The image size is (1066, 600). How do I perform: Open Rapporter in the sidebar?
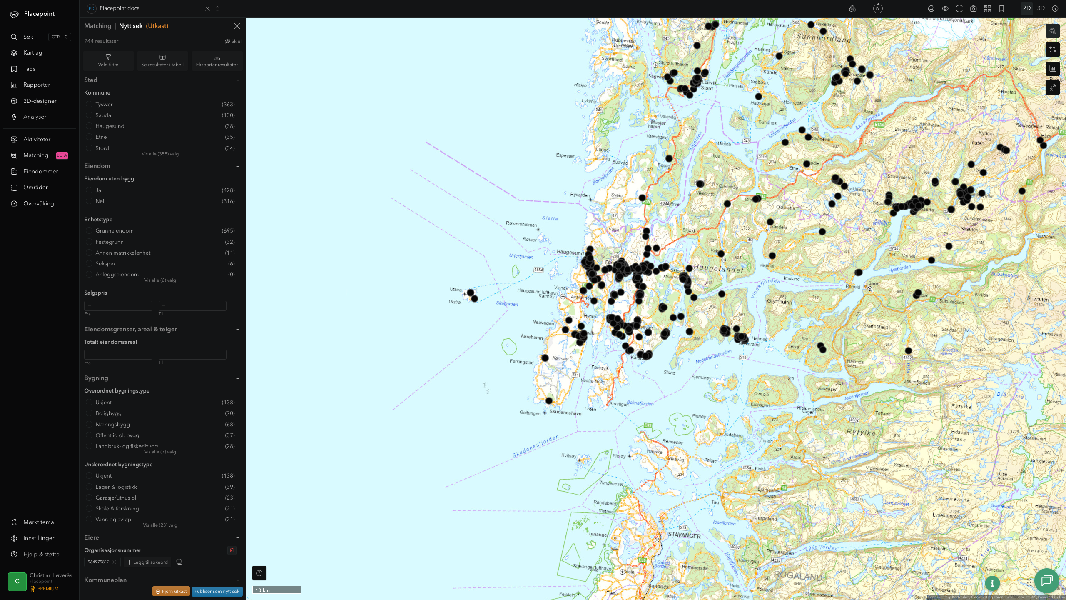(x=37, y=85)
